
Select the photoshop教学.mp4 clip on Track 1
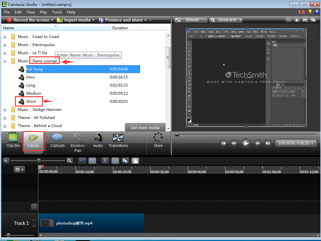click(x=90, y=223)
